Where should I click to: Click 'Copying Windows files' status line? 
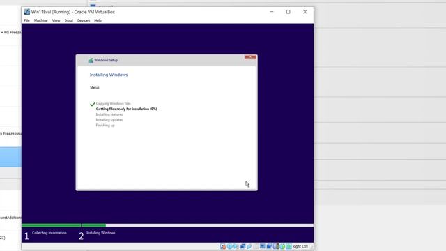pyautogui.click(x=113, y=104)
